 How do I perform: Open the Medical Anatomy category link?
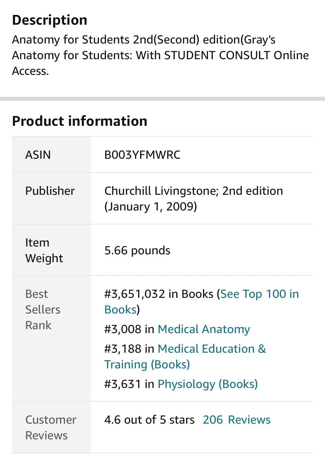(x=204, y=329)
